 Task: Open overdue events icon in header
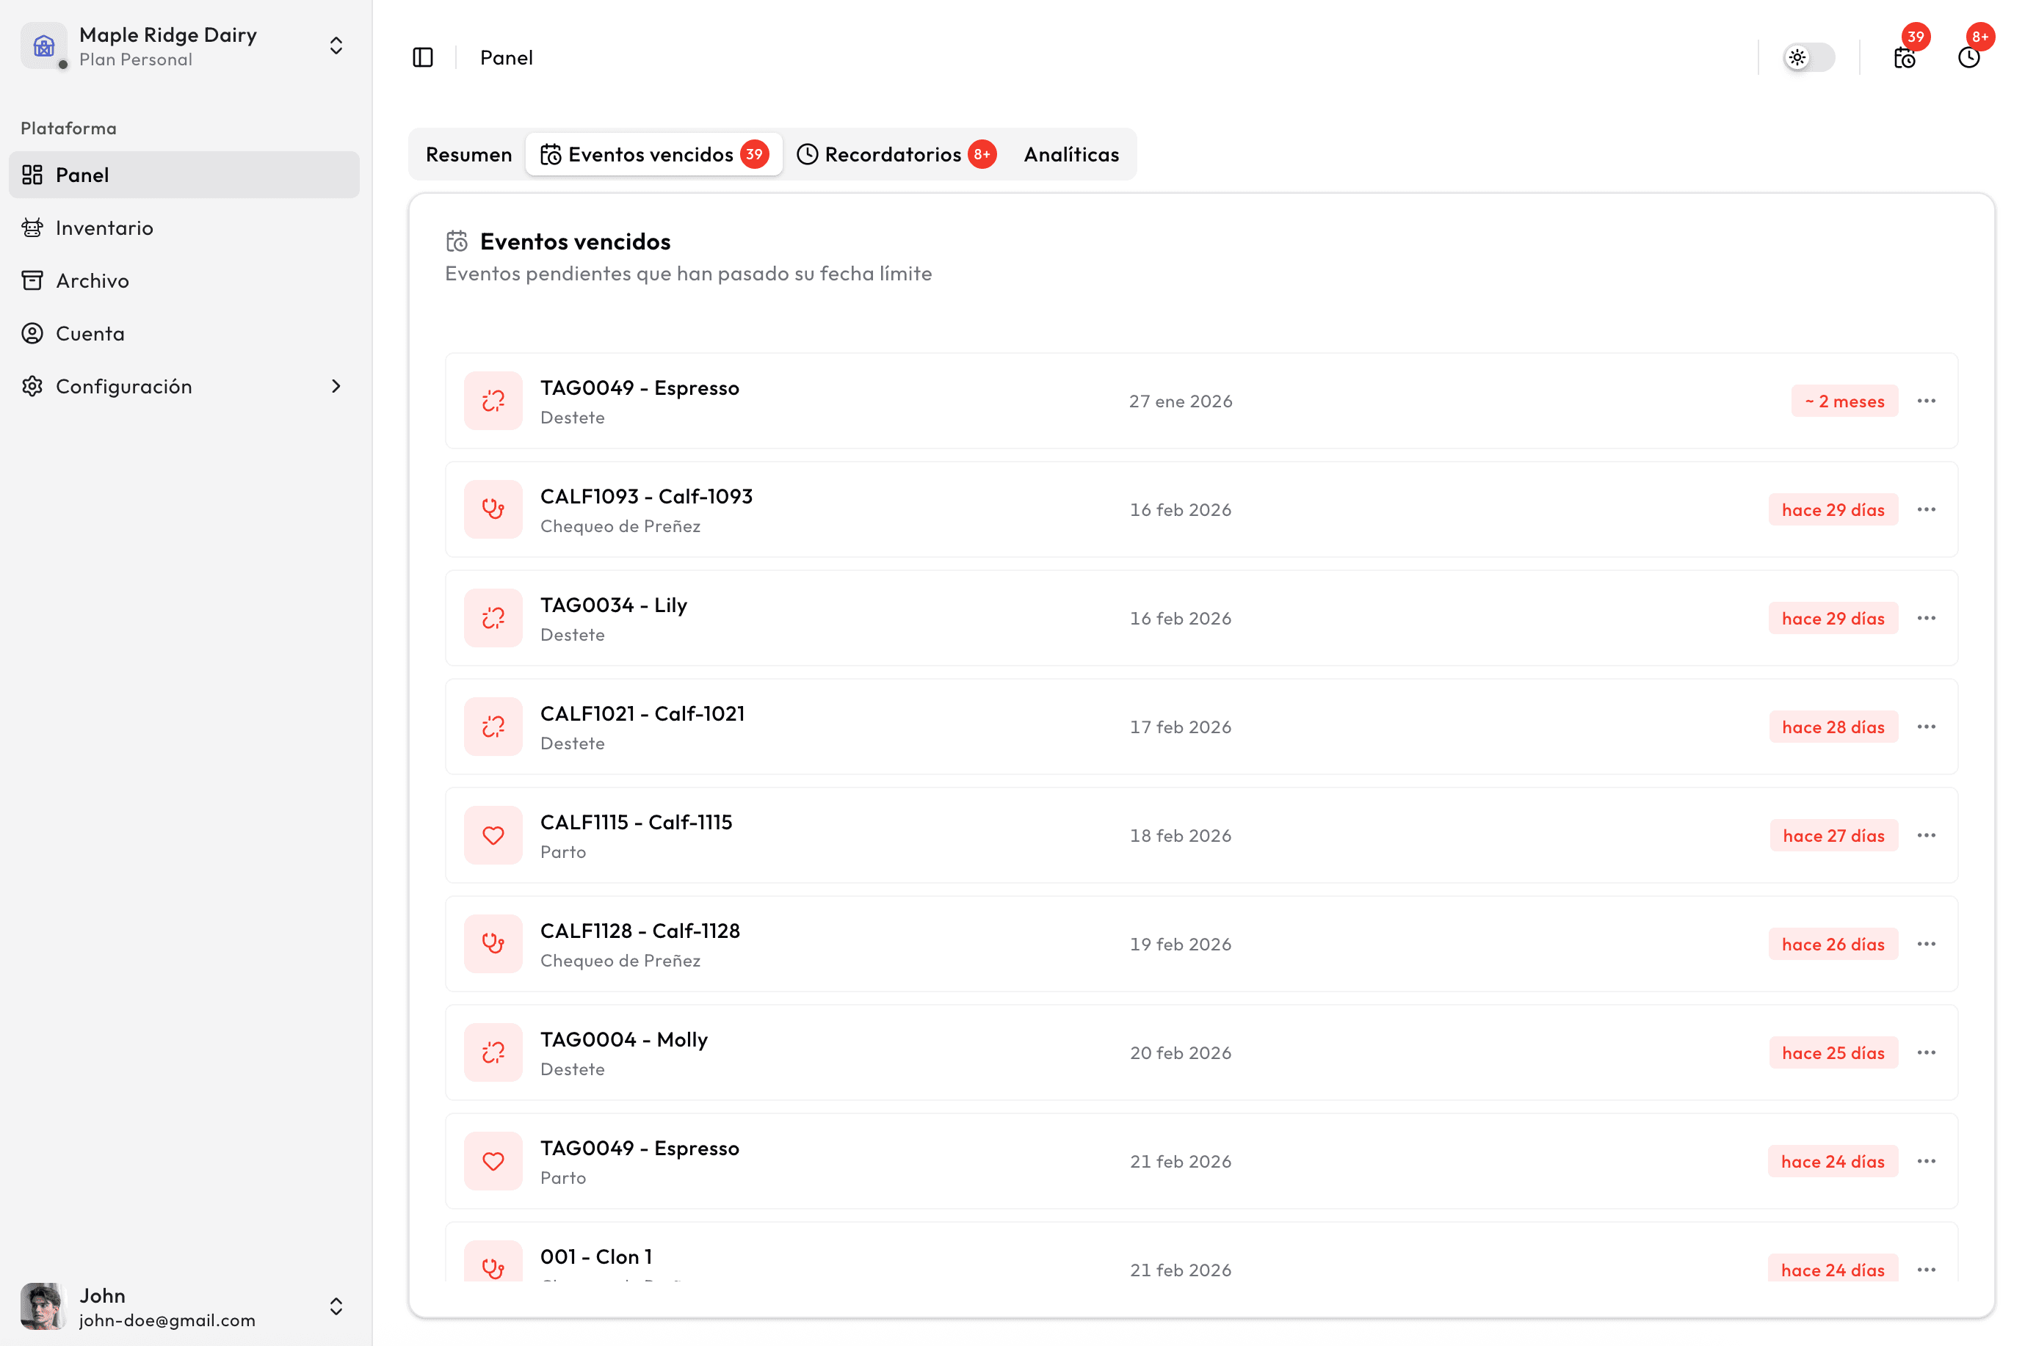[x=1904, y=57]
